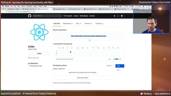Image resolution: width=171 pixels, height=96 pixels.
Task: Open the View menu
Action: coord(19,6)
